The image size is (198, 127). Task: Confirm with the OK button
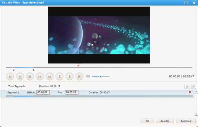pyautogui.click(x=147, y=121)
